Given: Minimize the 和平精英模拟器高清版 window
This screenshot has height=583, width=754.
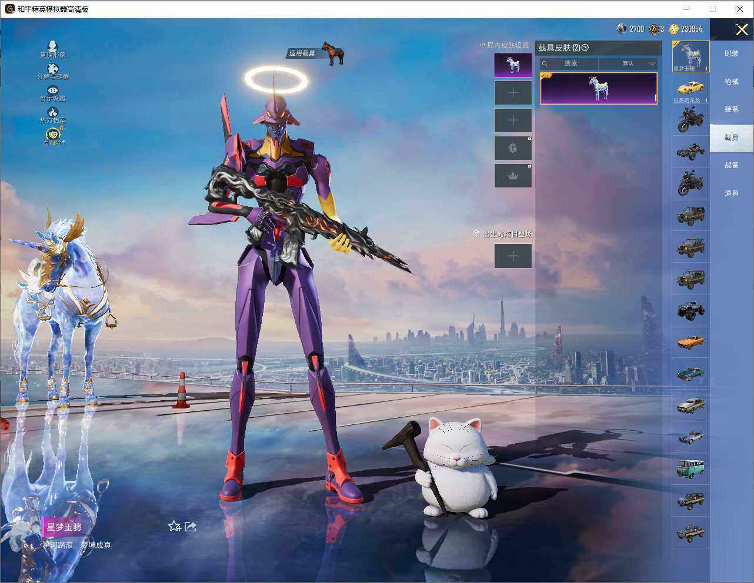Looking at the screenshot, I should point(686,9).
